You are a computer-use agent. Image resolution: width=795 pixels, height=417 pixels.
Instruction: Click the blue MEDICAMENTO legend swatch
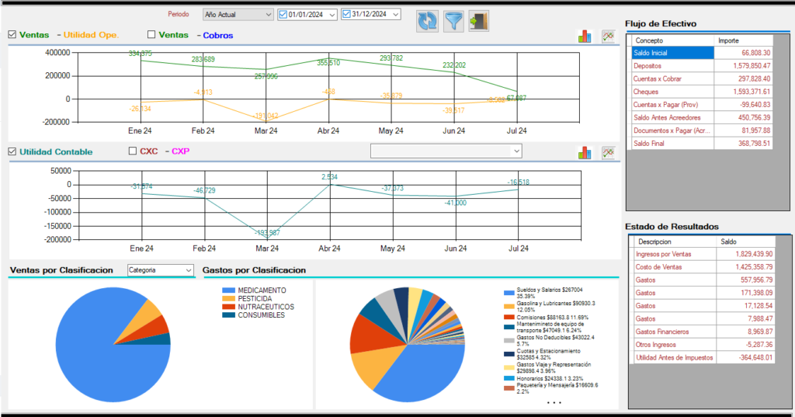(x=227, y=290)
